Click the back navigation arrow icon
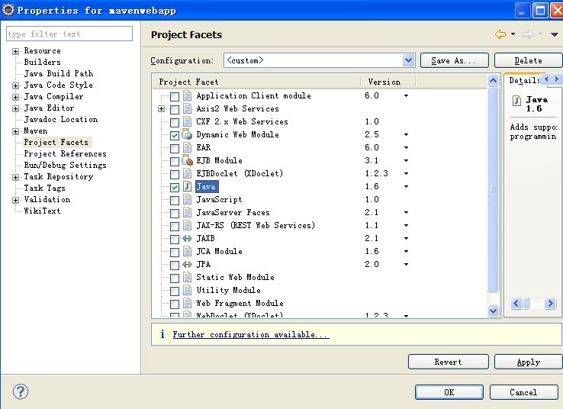The image size is (563, 409). [500, 34]
